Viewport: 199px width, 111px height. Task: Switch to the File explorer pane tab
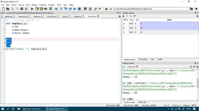143,60
